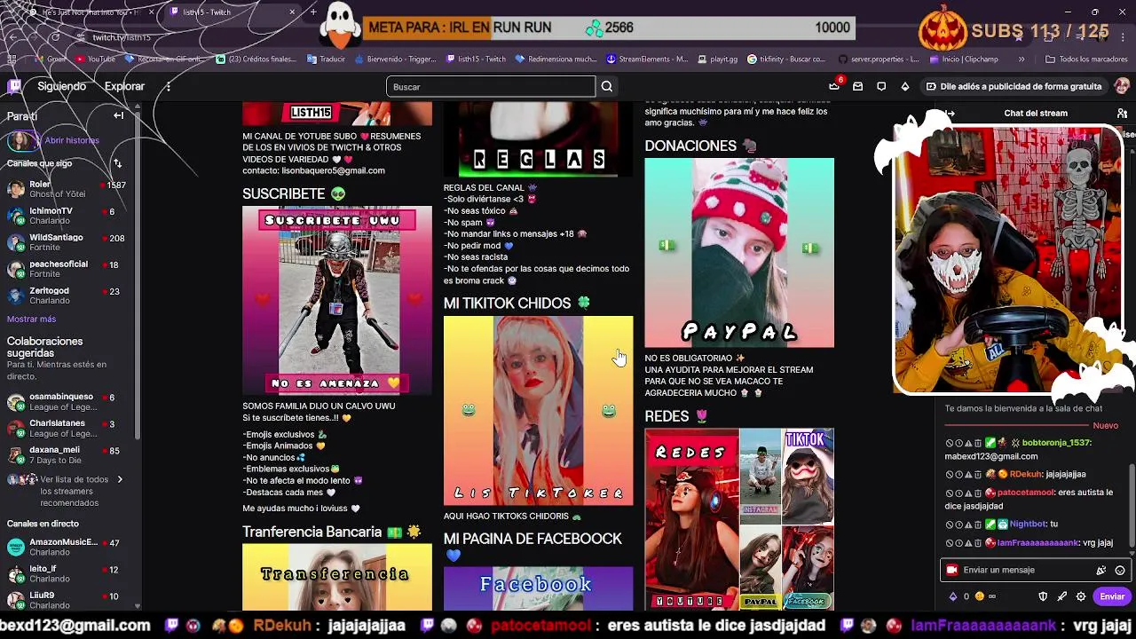Open the three-dot more menu beside Explorar
The height and width of the screenshot is (639, 1136).
click(x=168, y=86)
